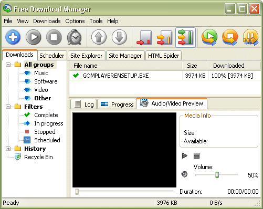Move download up with the up arrow icon
The image size is (263, 209).
tap(99, 37)
